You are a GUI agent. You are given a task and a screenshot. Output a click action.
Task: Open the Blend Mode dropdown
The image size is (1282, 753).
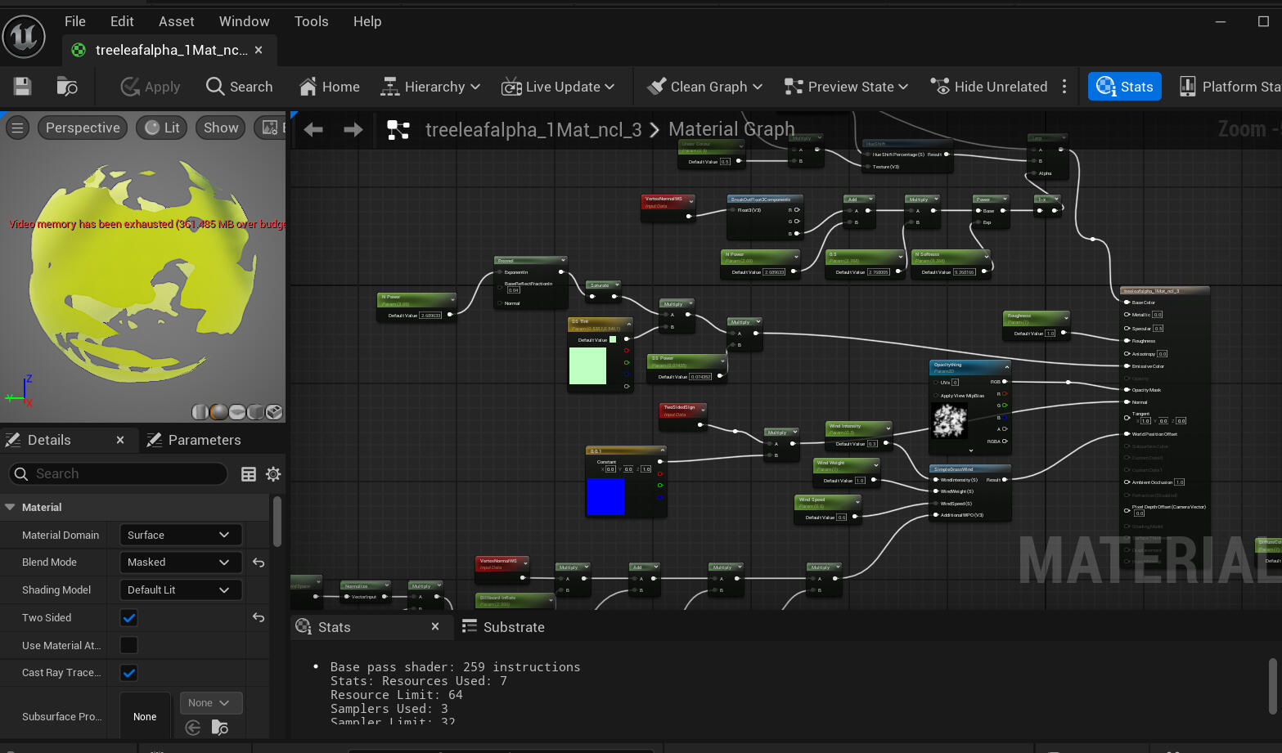click(x=180, y=563)
